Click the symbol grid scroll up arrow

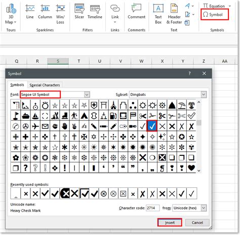(x=199, y=102)
